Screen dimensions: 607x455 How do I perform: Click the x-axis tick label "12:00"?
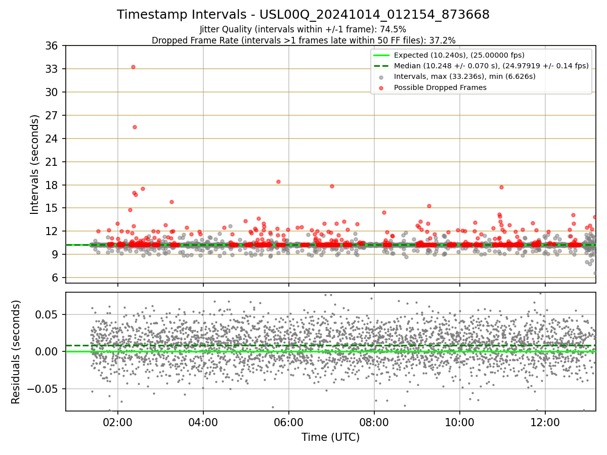(x=545, y=422)
